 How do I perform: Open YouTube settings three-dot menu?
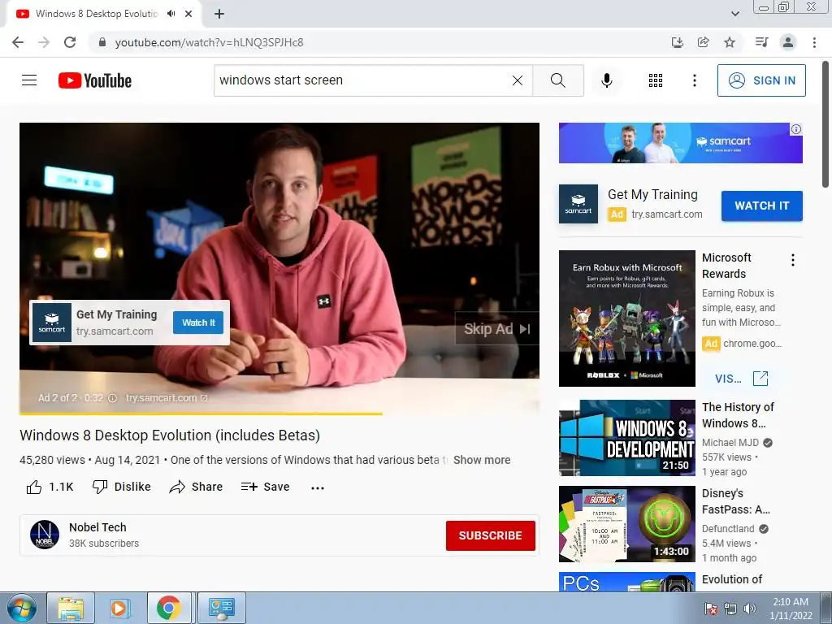tap(694, 80)
